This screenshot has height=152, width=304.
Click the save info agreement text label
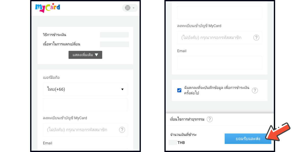217,90
